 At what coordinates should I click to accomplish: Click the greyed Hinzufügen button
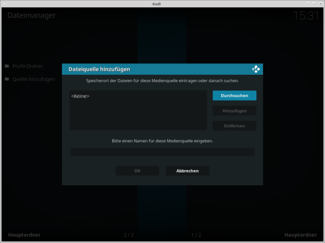[235, 111]
